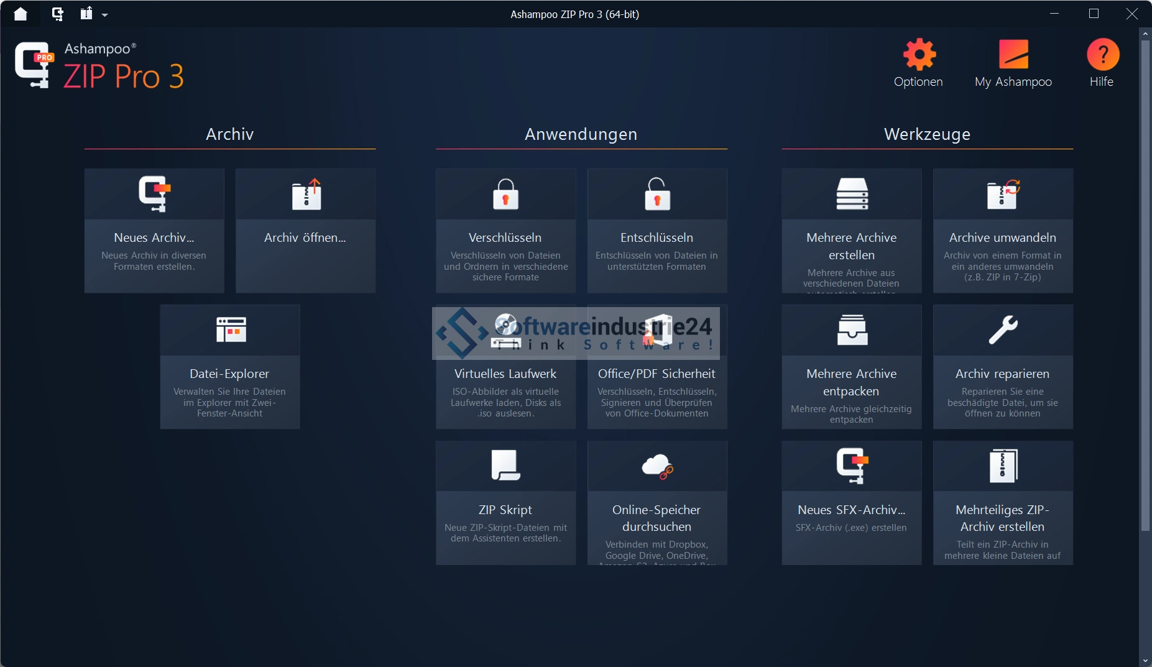Open Optionen gear settings
The width and height of the screenshot is (1152, 667).
pyautogui.click(x=918, y=63)
